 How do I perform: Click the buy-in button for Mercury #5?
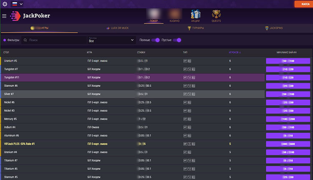pyautogui.click(x=288, y=119)
